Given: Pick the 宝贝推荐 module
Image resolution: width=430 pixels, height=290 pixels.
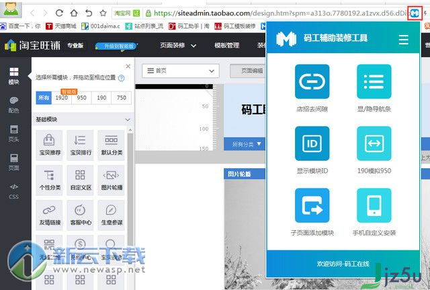Looking at the screenshot, I should click(x=50, y=145).
